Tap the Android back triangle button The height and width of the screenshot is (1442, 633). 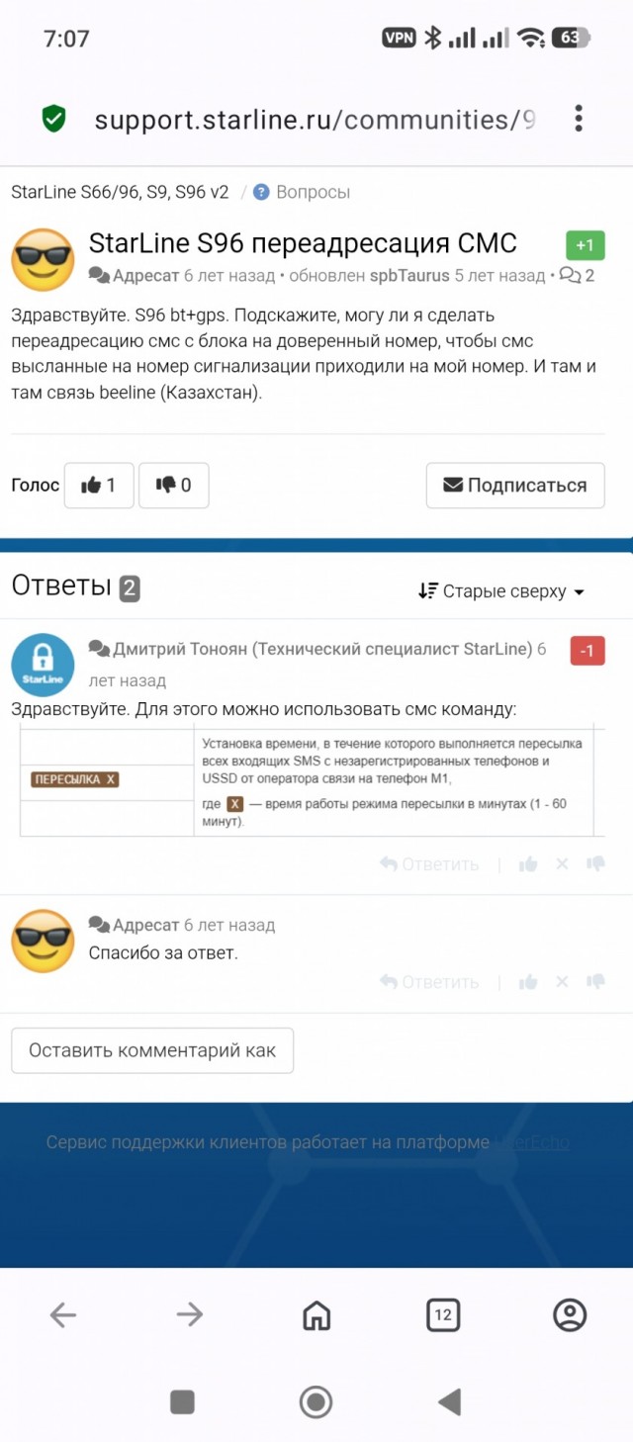pos(450,1400)
